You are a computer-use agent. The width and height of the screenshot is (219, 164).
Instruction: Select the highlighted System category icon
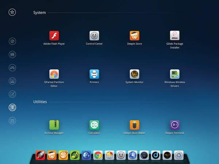tap(12, 108)
